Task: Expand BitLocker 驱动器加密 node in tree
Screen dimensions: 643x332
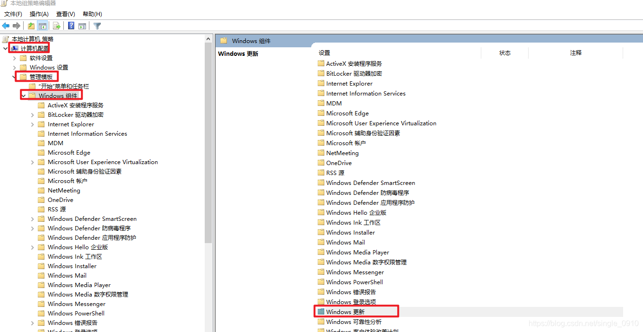Action: (x=33, y=114)
